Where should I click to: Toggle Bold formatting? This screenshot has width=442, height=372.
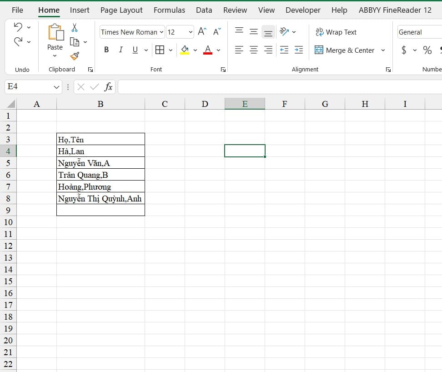106,50
